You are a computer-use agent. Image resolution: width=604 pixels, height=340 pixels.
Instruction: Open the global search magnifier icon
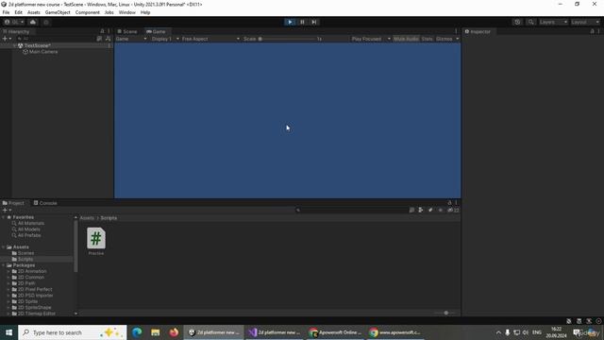point(530,22)
